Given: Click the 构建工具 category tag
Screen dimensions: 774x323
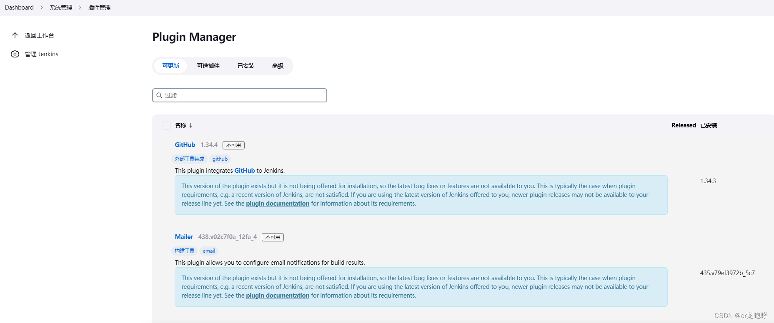Looking at the screenshot, I should [x=185, y=251].
